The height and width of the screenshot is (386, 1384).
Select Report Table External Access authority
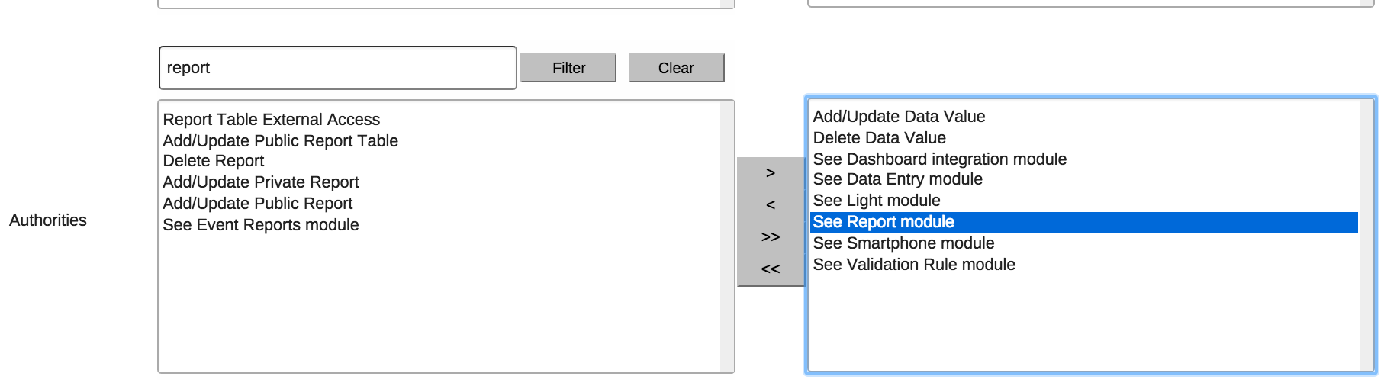(272, 120)
